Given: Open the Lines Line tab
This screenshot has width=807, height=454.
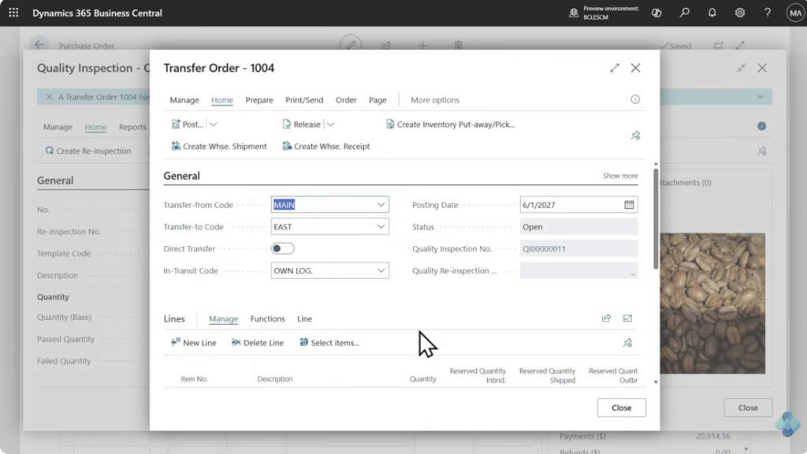Looking at the screenshot, I should coord(305,318).
